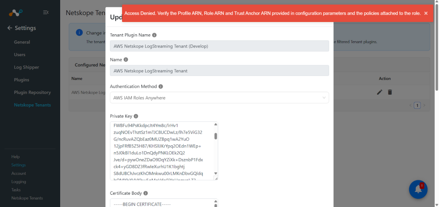This screenshot has height=207, width=439.
Task: Click the Private Key resize handle
Action: (216, 178)
